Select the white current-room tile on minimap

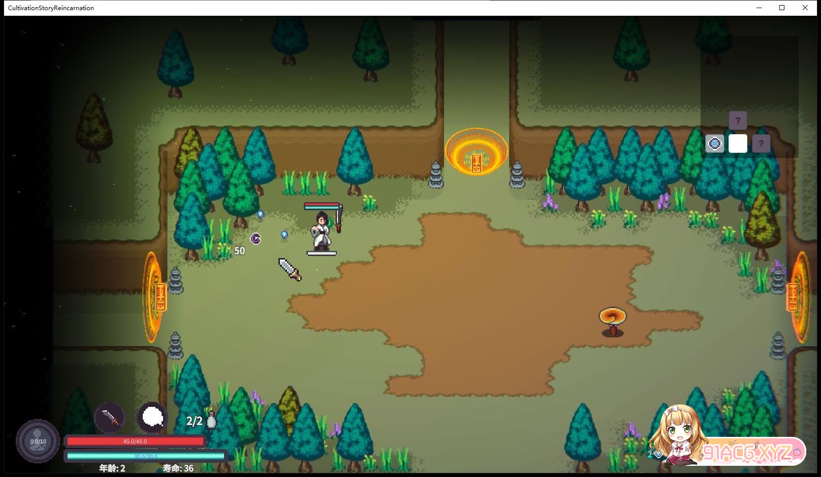(x=738, y=144)
